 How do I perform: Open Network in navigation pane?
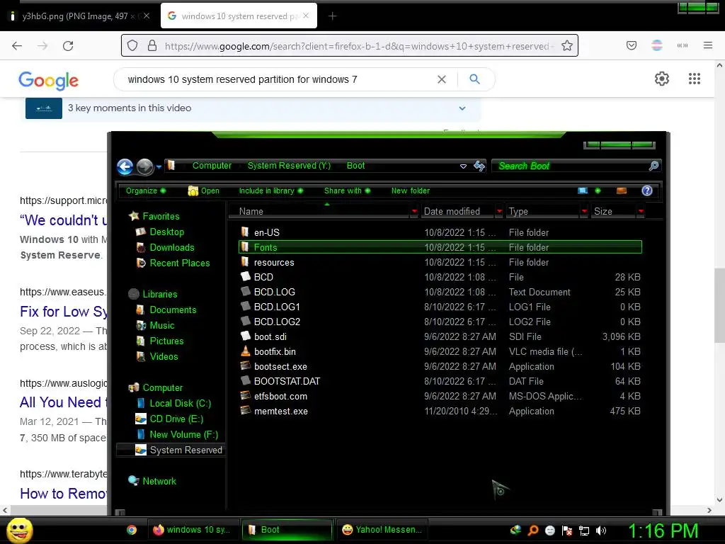159,481
